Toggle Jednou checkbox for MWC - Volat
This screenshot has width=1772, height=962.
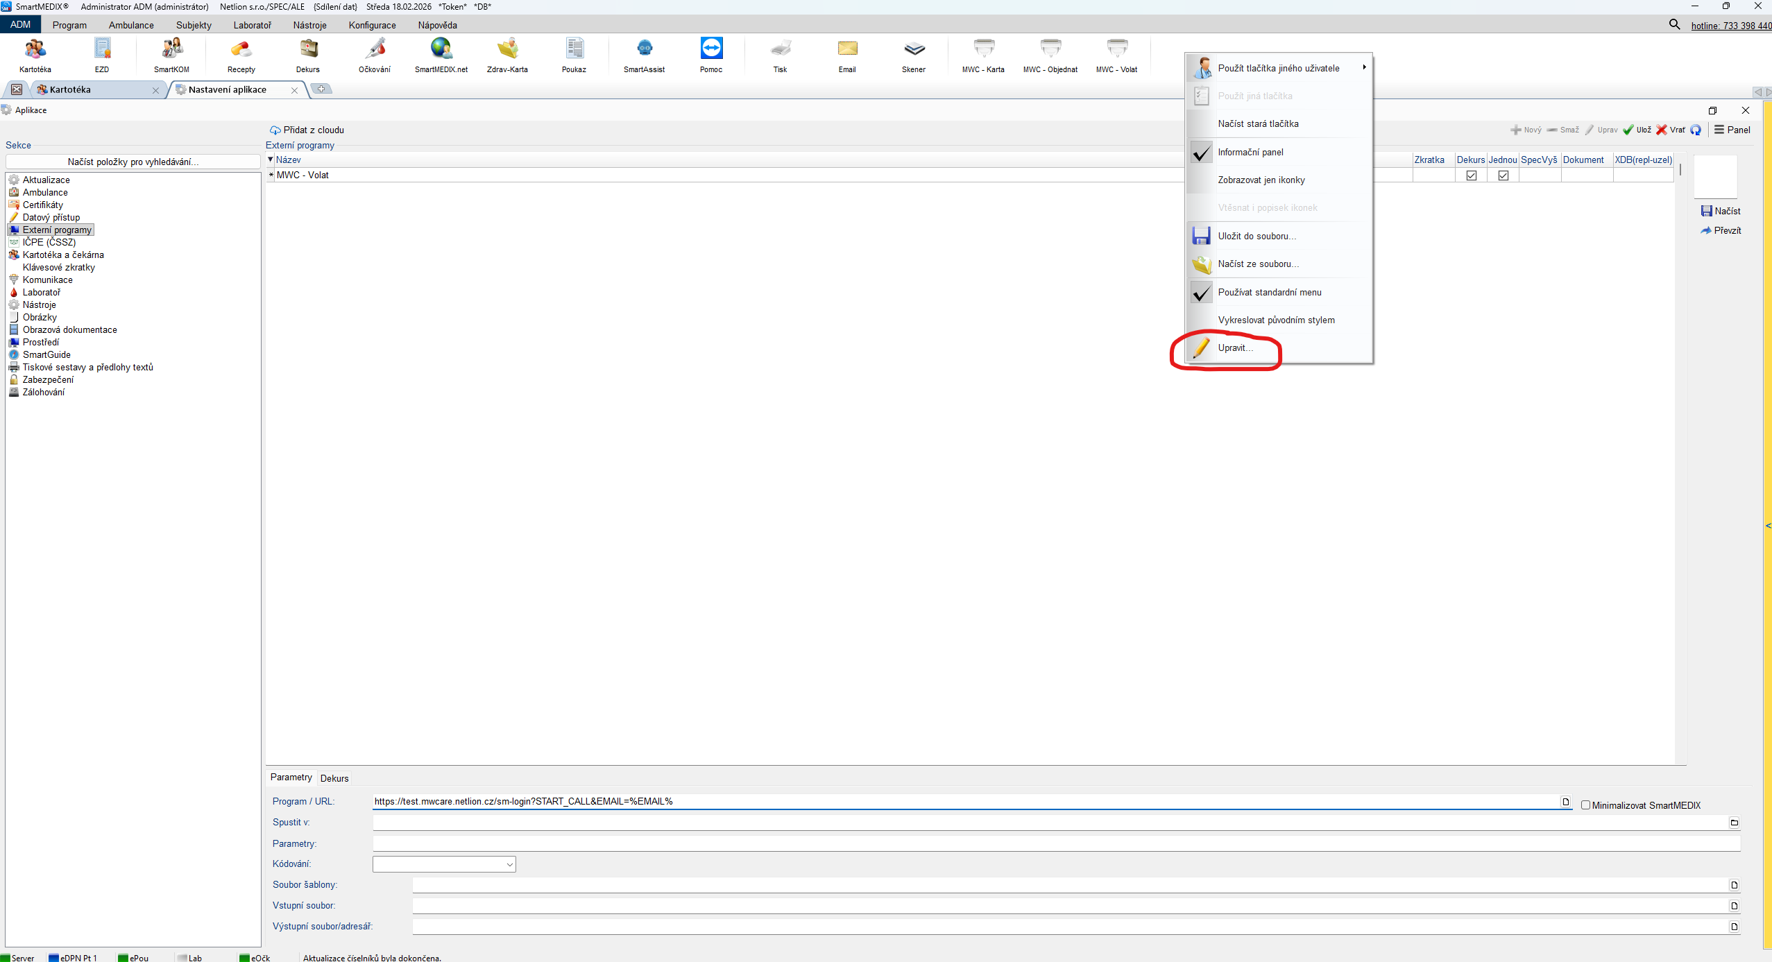click(x=1503, y=175)
